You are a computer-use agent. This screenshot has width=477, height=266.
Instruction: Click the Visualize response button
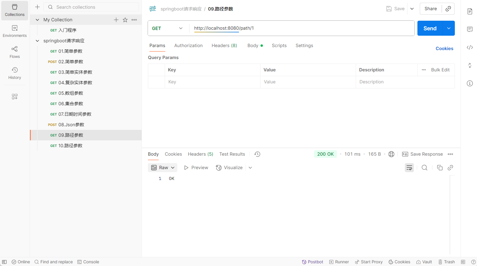pos(229,168)
